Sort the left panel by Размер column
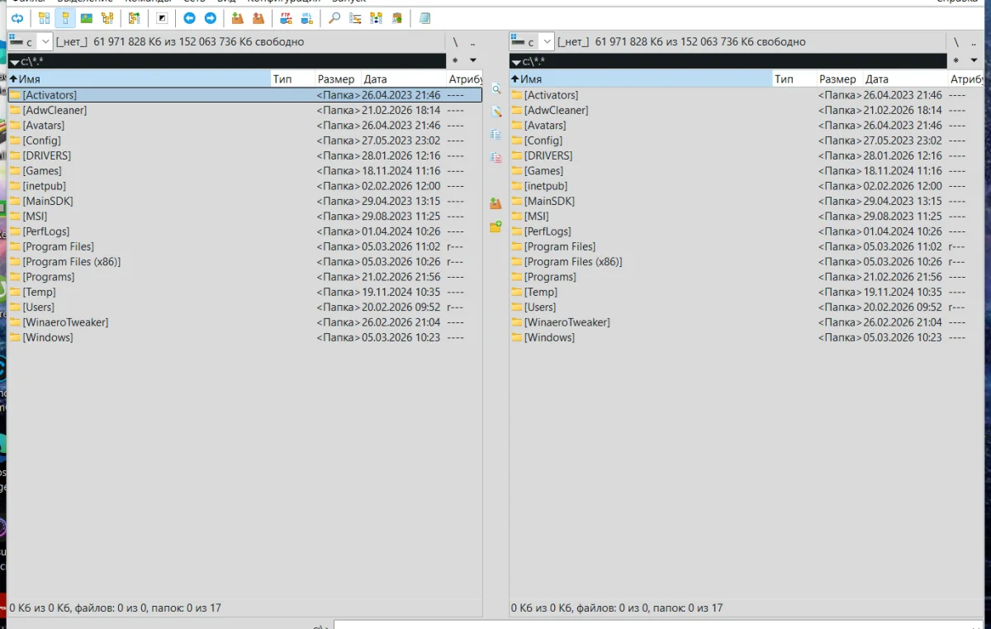The image size is (991, 629). tap(336, 79)
